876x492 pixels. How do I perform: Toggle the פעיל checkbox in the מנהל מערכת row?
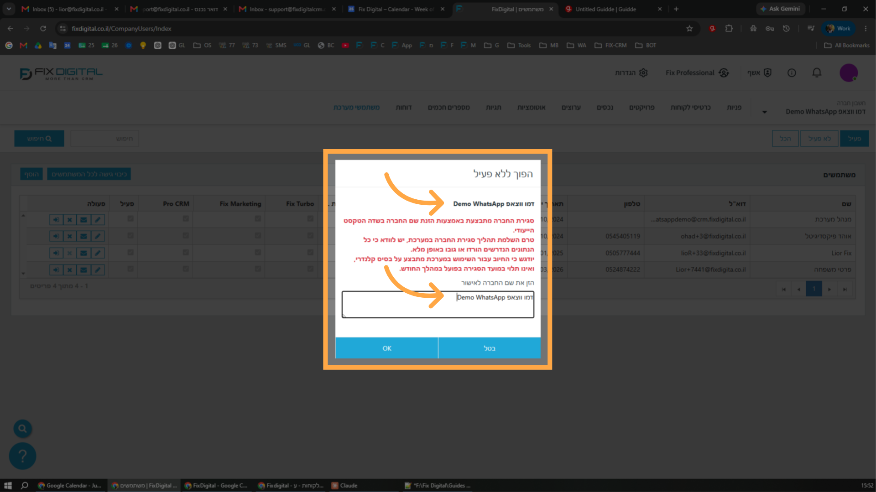click(x=130, y=219)
